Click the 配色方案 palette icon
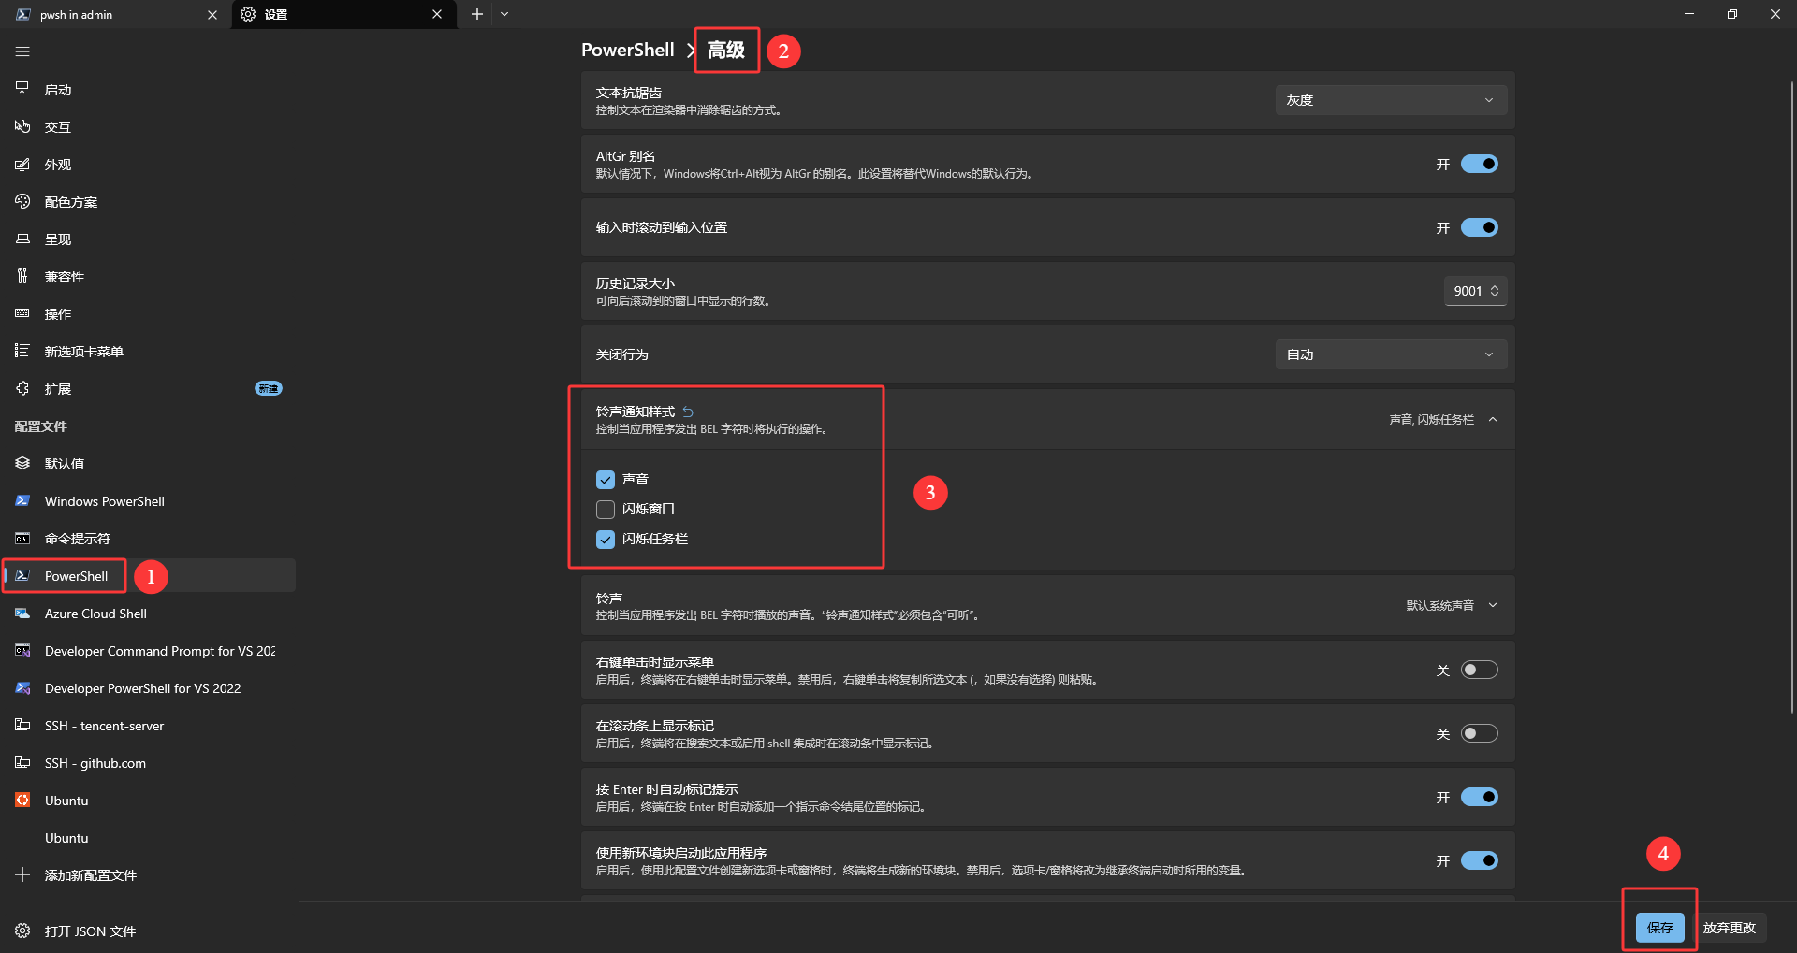Image resolution: width=1797 pixels, height=953 pixels. click(22, 202)
